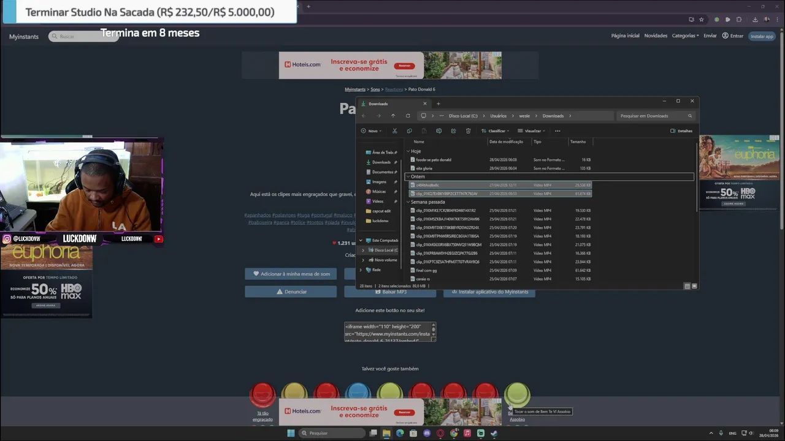Click the Rename icon in Explorer toolbar
Screen dimensions: 785x441
(438, 130)
